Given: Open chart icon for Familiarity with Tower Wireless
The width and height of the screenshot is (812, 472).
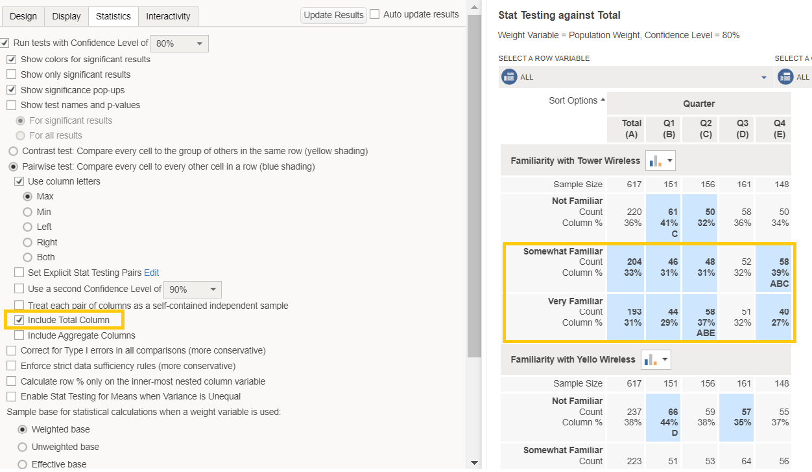Looking at the screenshot, I should (x=660, y=161).
